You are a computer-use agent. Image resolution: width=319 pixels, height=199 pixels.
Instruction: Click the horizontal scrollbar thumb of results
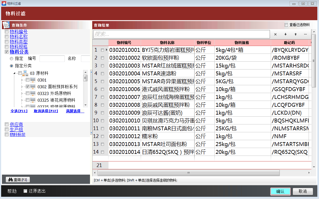(189, 173)
